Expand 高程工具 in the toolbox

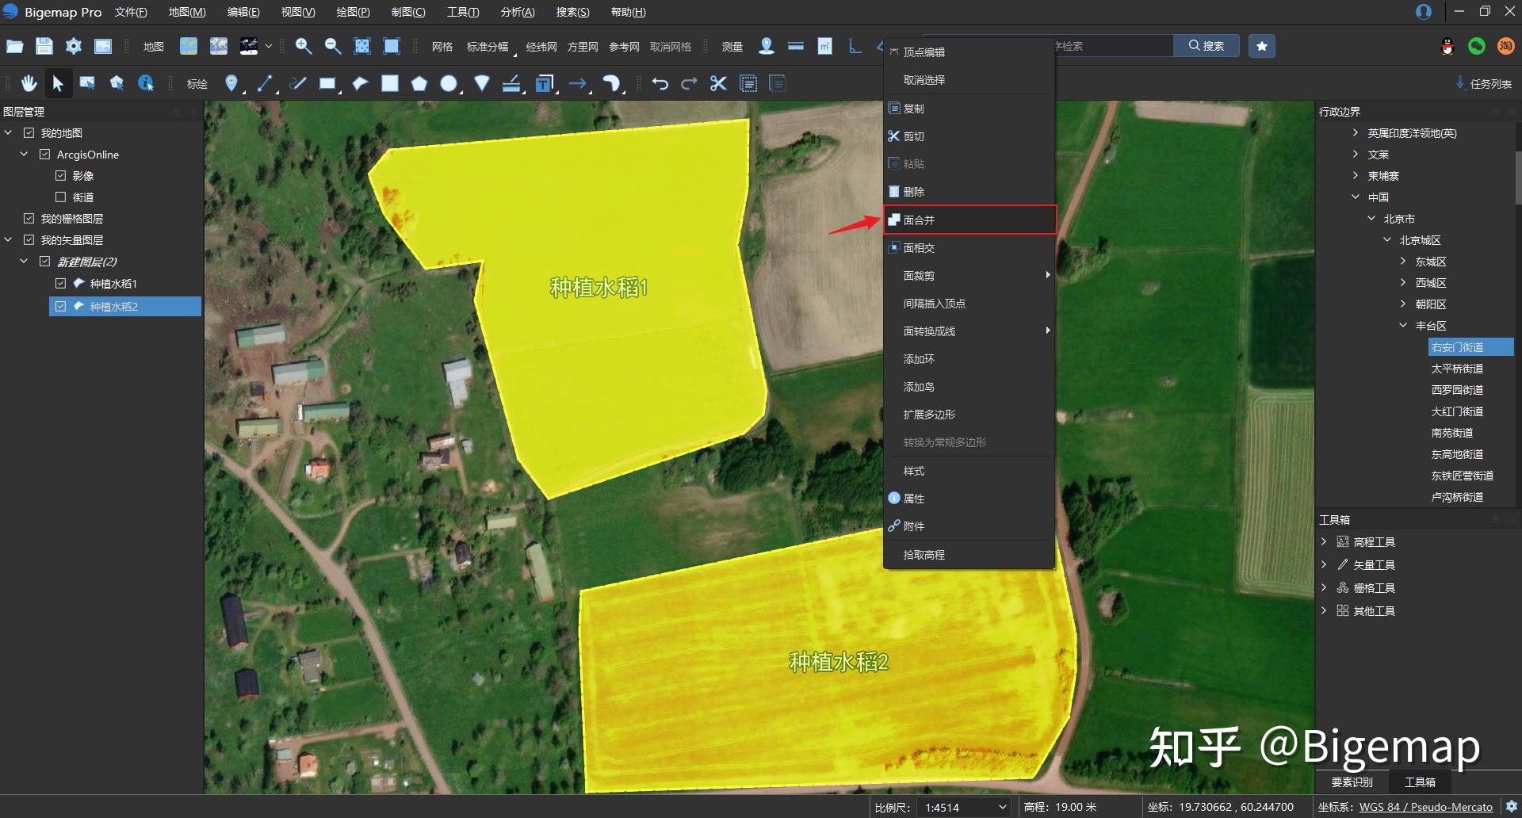click(x=1324, y=542)
